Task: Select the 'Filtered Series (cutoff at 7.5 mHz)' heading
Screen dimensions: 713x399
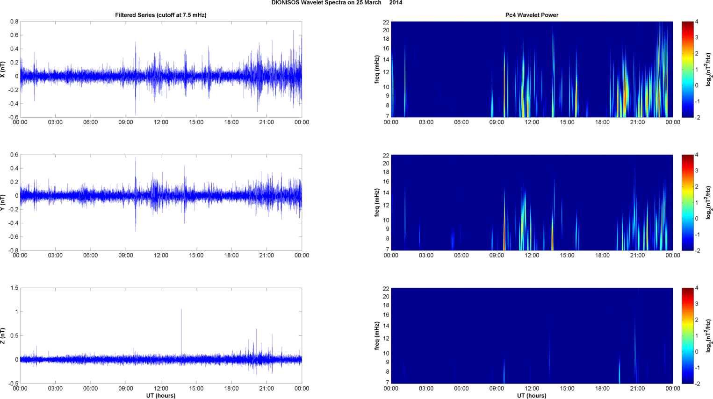Action: pos(161,15)
